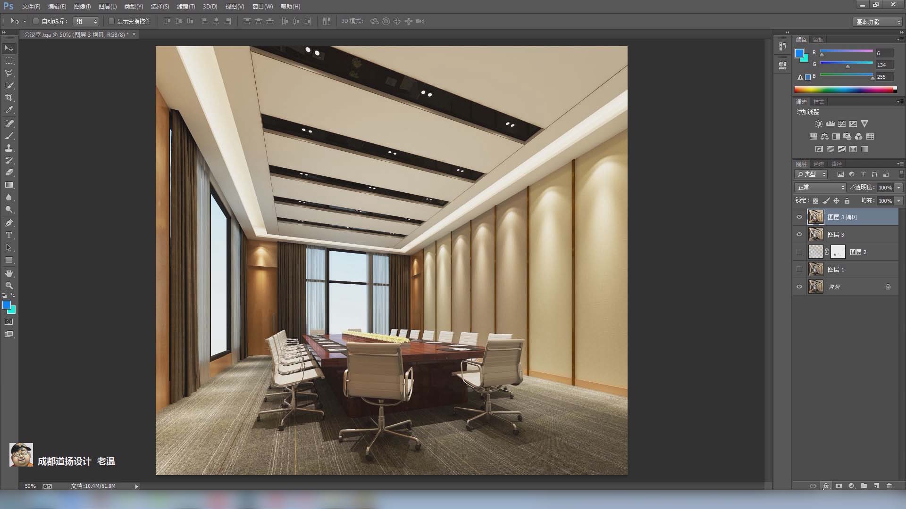Select the Zoom tool

[x=9, y=286]
